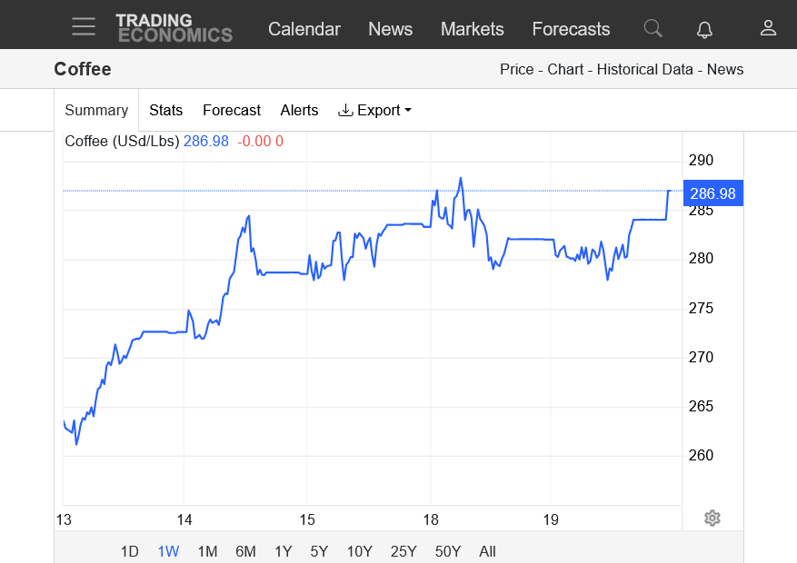Select the Alerts tab

click(299, 110)
